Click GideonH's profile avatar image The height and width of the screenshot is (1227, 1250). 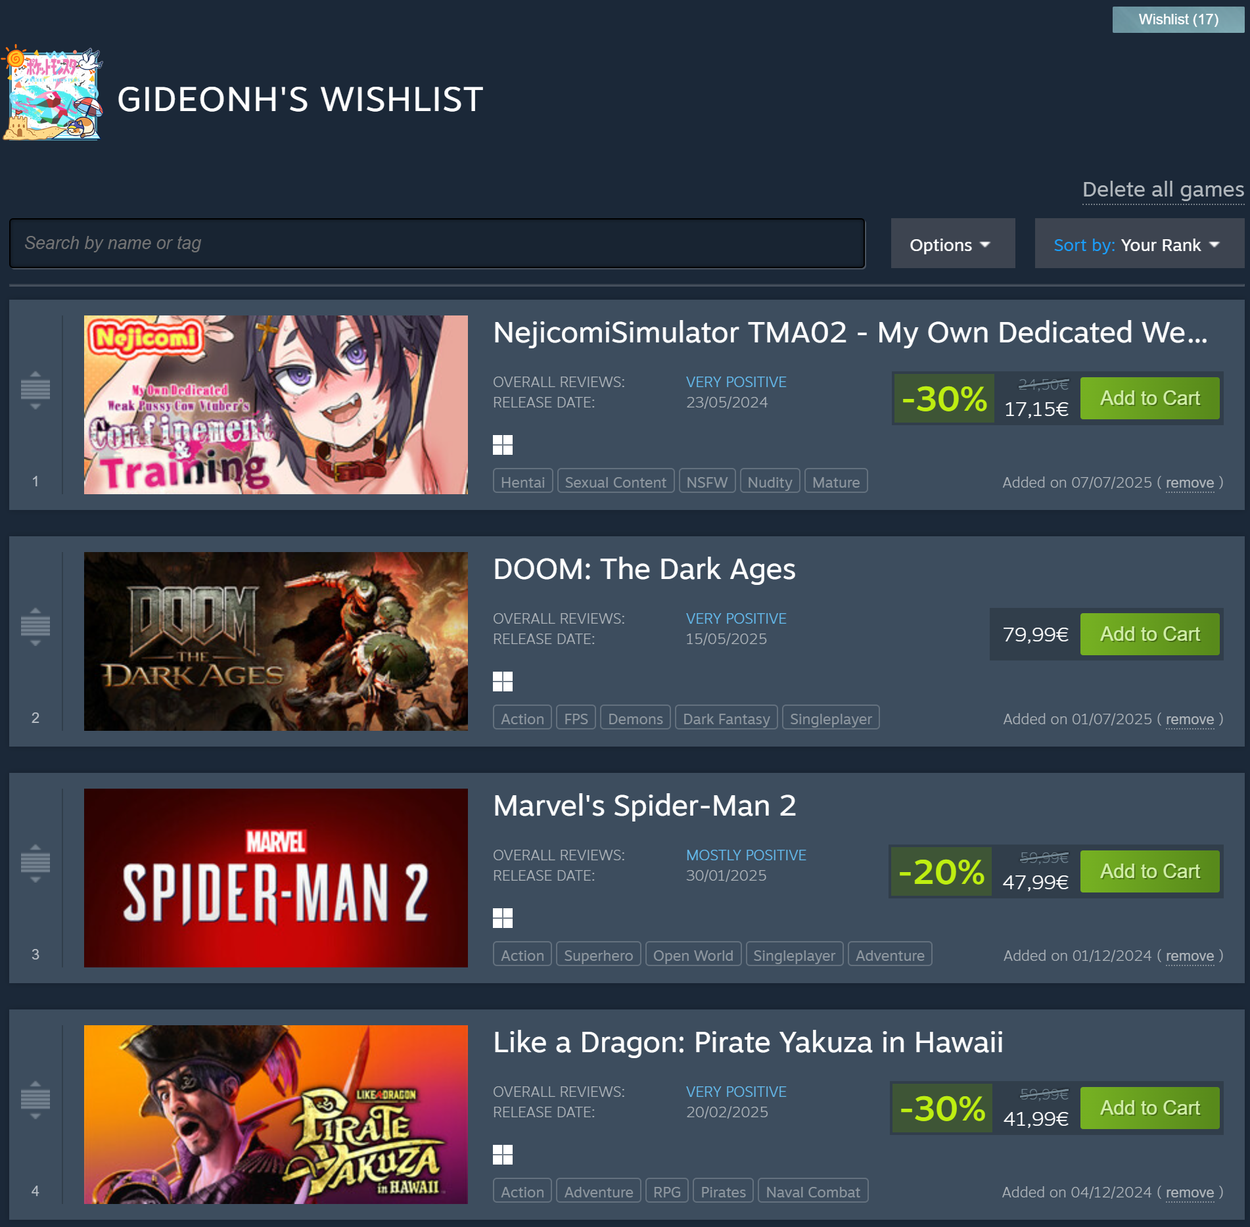coord(53,93)
